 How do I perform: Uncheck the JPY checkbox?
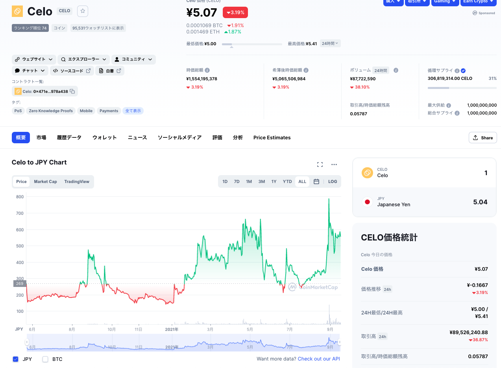pos(16,359)
